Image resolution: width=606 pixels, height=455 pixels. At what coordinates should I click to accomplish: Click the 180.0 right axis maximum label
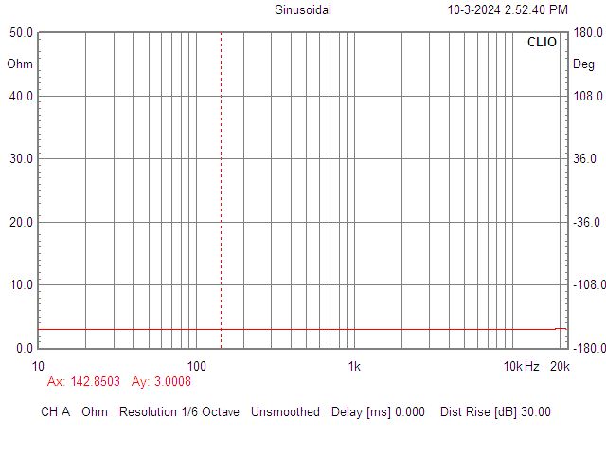tap(588, 32)
